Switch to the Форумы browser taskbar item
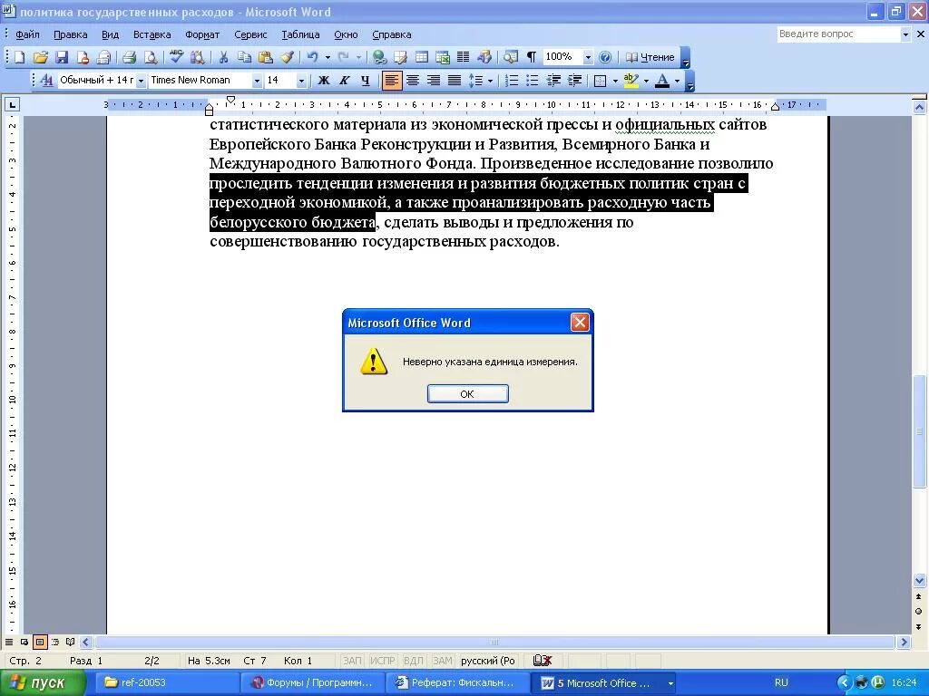Screen dimensions: 929x696 pos(314,683)
